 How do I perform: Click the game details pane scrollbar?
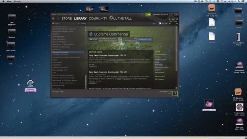click(x=176, y=50)
